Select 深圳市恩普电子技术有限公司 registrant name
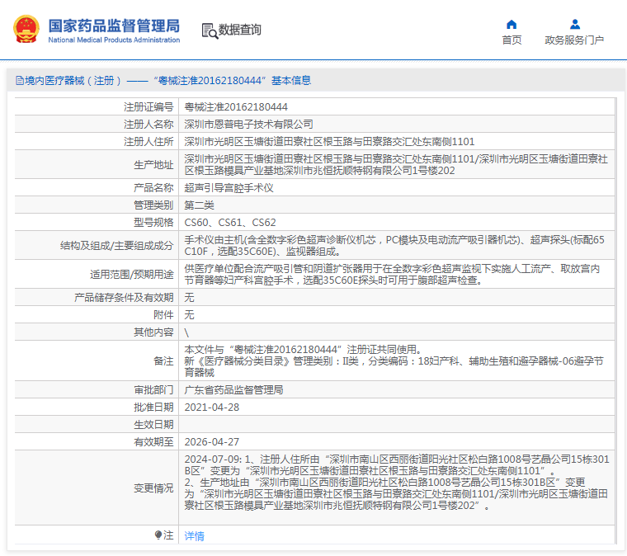Image resolution: width=627 pixels, height=556 pixels. [x=248, y=125]
